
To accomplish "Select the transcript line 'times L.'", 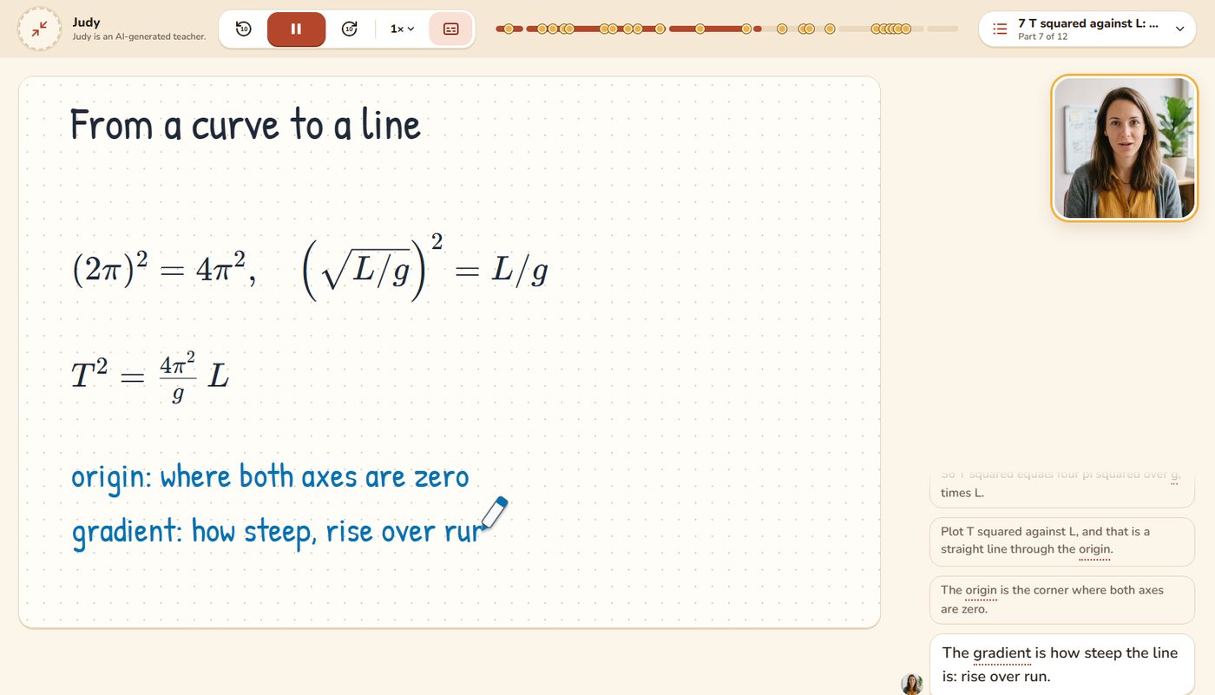I will click(x=962, y=493).
